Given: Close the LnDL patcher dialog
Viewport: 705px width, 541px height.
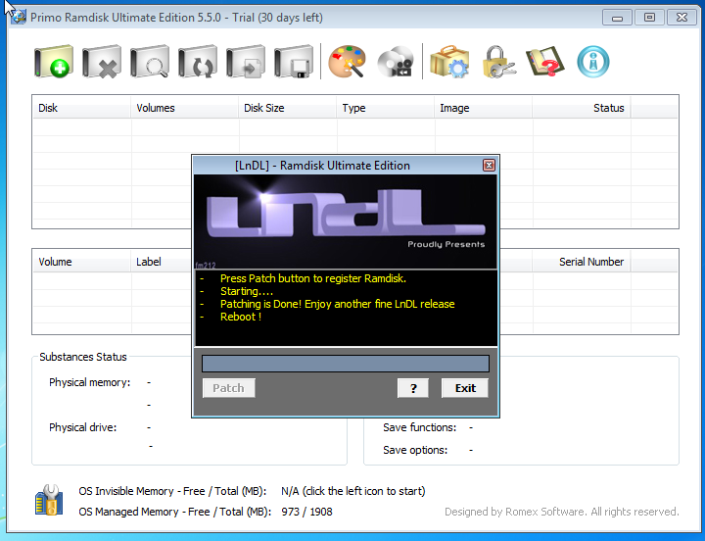Looking at the screenshot, I should (x=490, y=166).
